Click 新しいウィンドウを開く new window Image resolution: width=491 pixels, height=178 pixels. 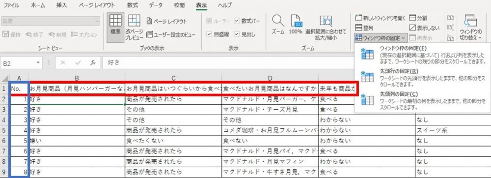pyautogui.click(x=381, y=18)
